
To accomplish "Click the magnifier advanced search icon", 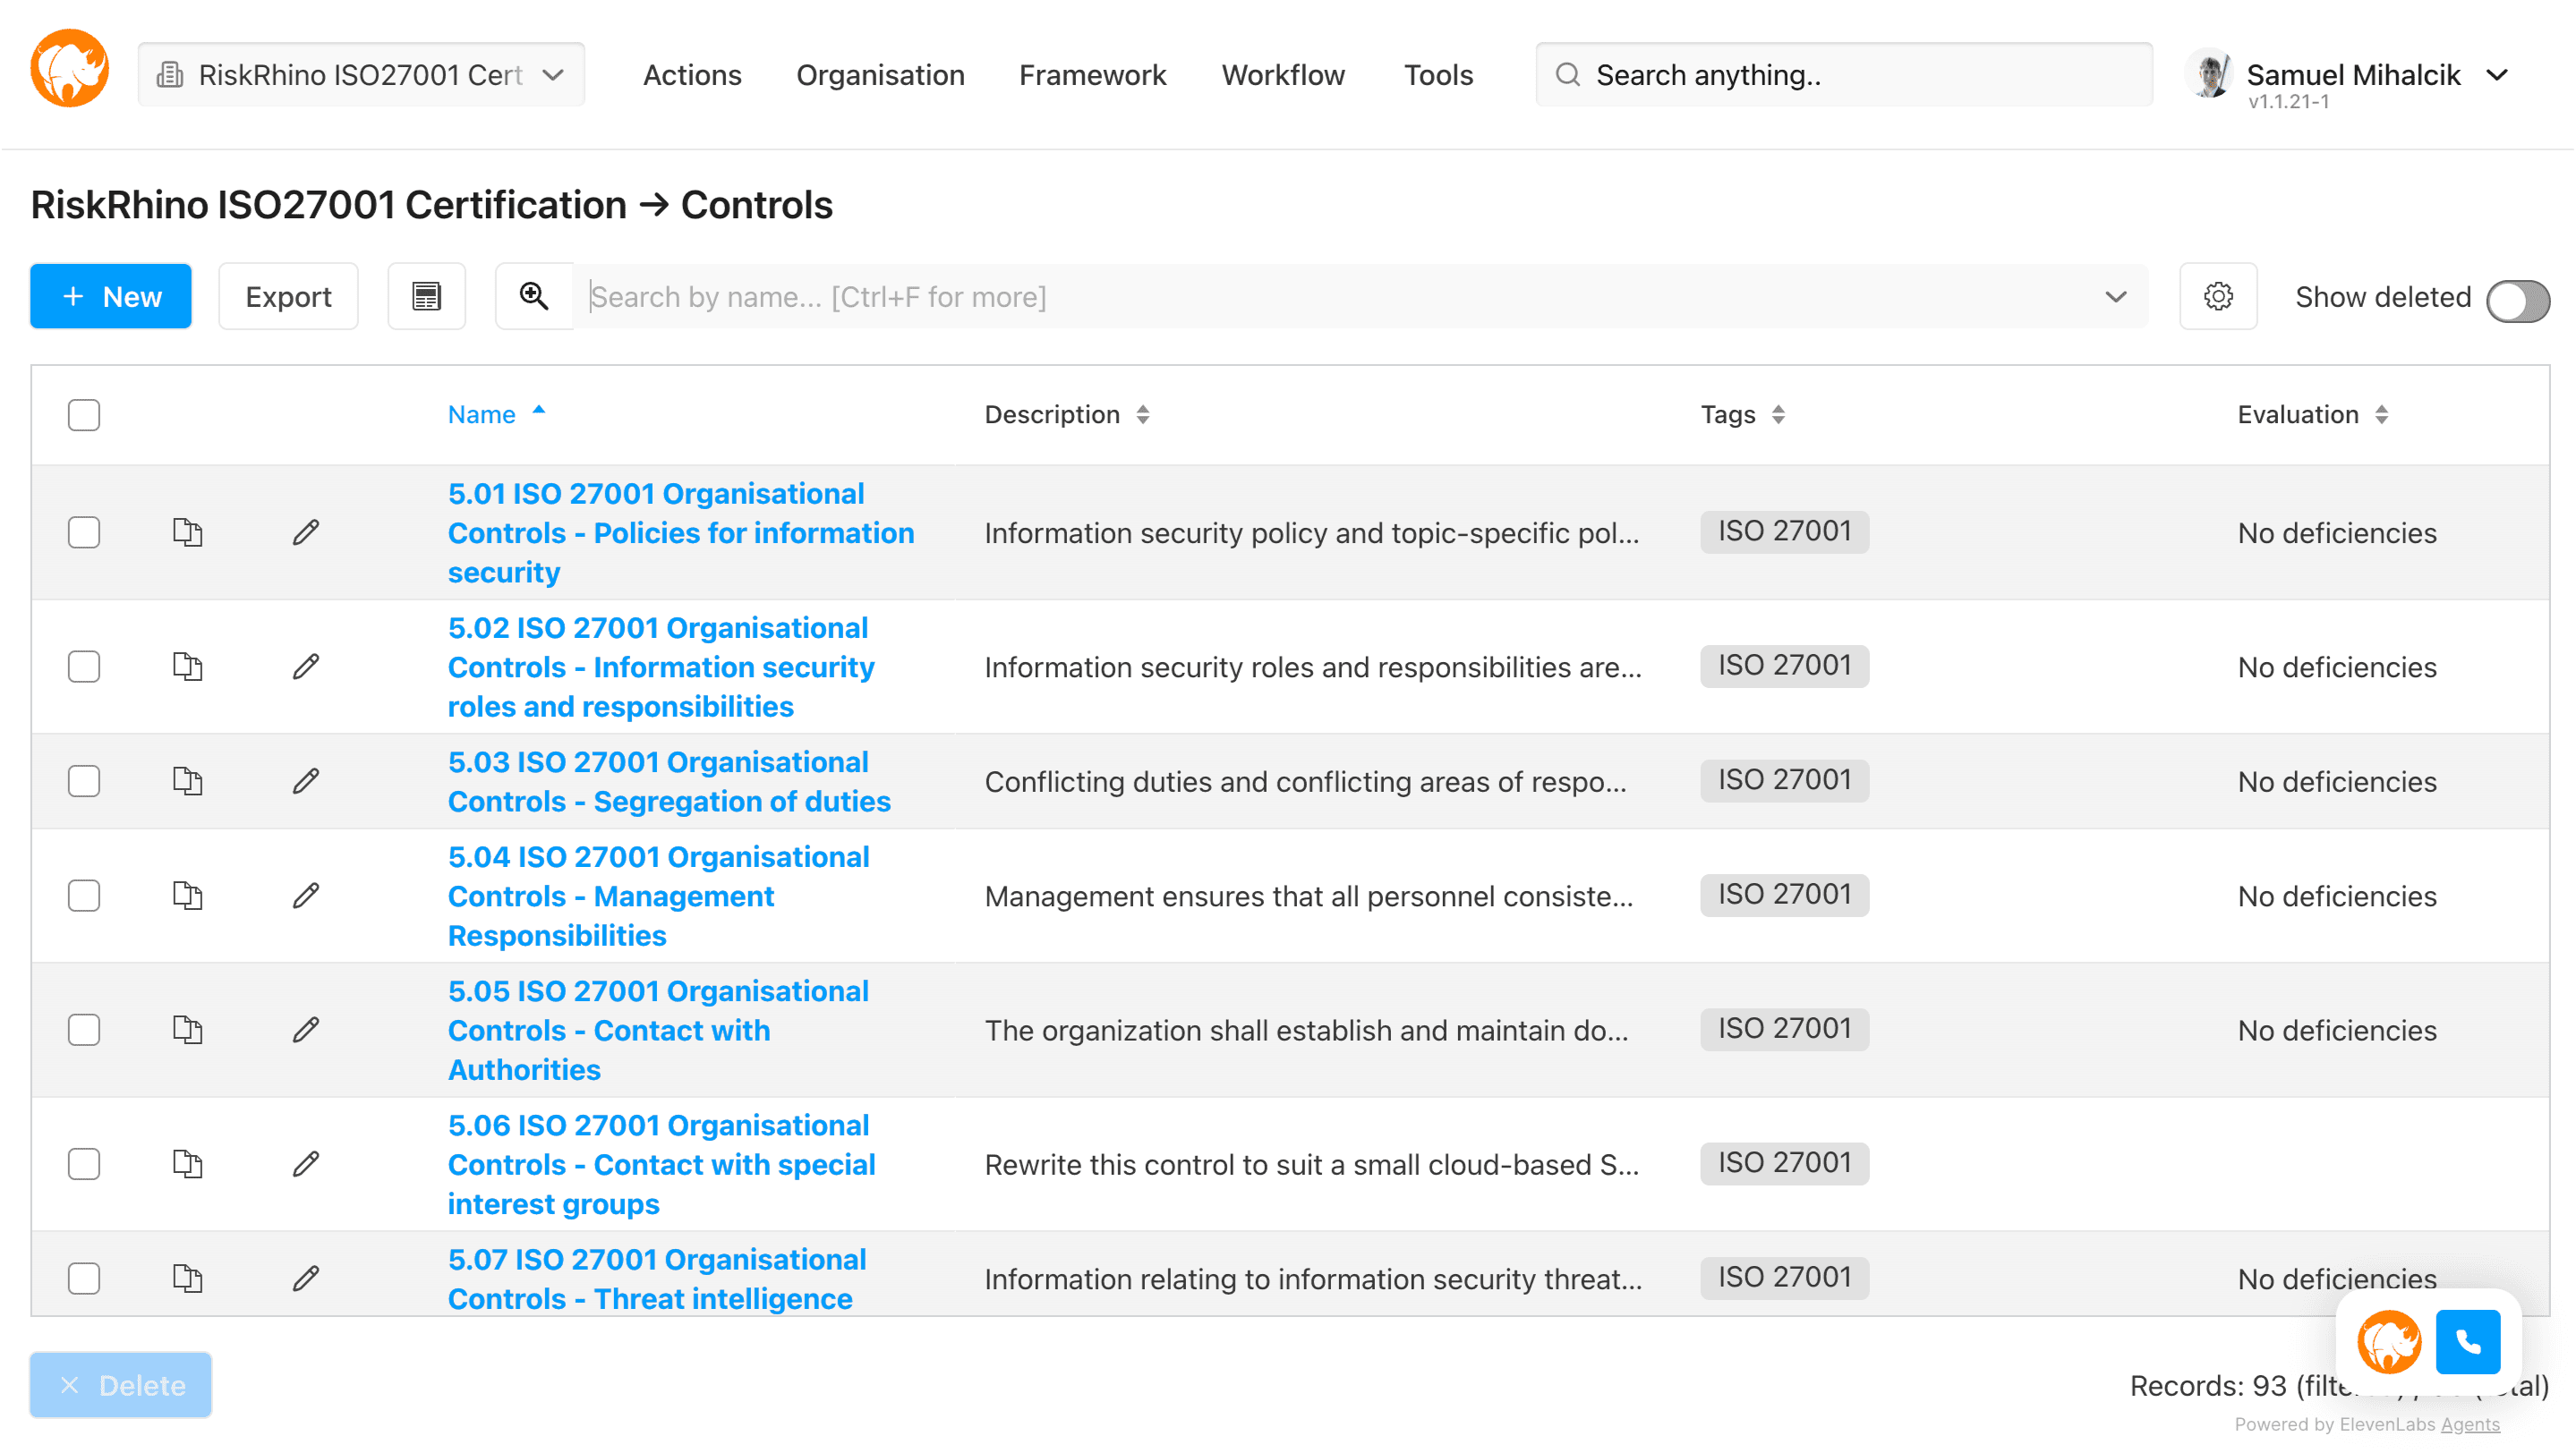I will pos(534,297).
